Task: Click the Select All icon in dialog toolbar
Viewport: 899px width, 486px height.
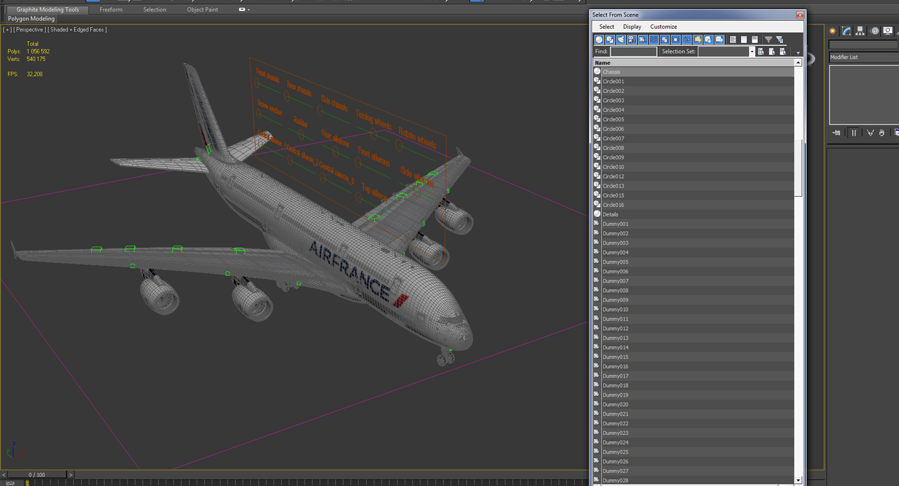Action: click(733, 39)
